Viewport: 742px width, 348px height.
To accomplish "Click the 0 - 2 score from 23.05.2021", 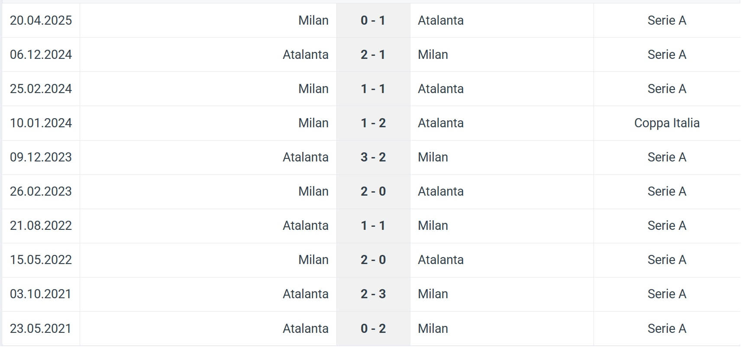I will point(373,329).
